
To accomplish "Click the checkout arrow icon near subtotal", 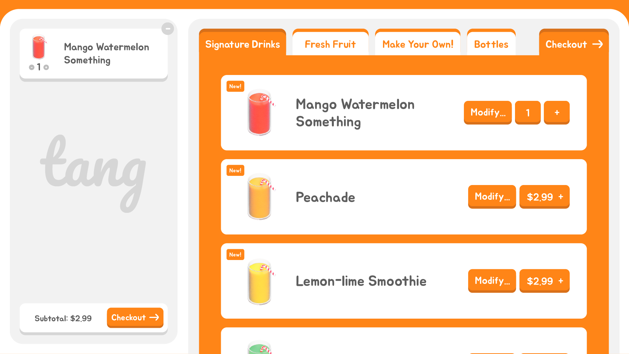I will point(154,318).
